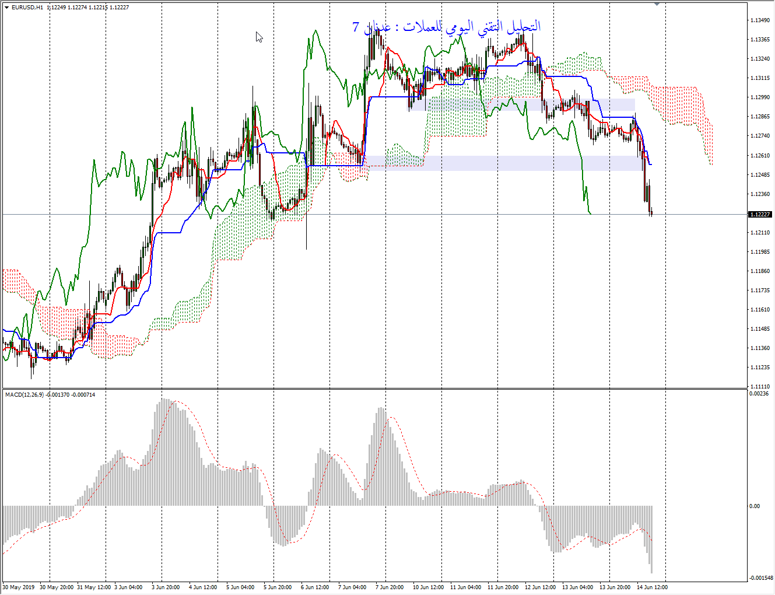The width and height of the screenshot is (775, 595).
Task: Click the 5 Jun 20:00 time label
Action: point(278,587)
